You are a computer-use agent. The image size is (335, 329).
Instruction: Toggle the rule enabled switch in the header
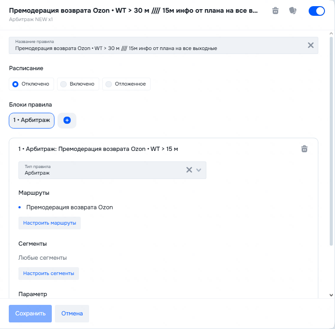point(317,11)
